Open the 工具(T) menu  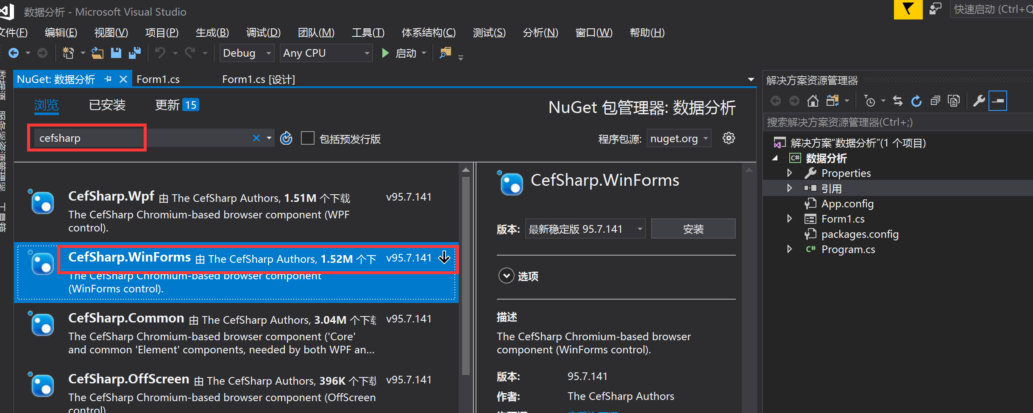click(x=368, y=33)
